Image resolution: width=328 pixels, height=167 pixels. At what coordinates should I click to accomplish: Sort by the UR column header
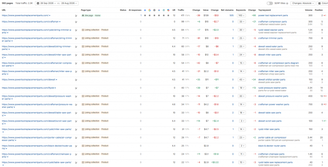174,10
